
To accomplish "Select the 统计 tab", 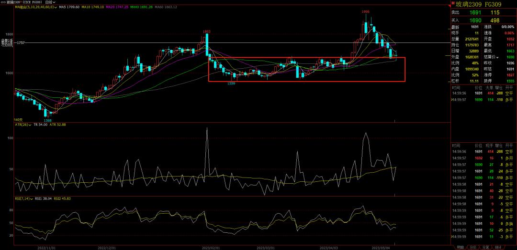I will click(498, 247).
